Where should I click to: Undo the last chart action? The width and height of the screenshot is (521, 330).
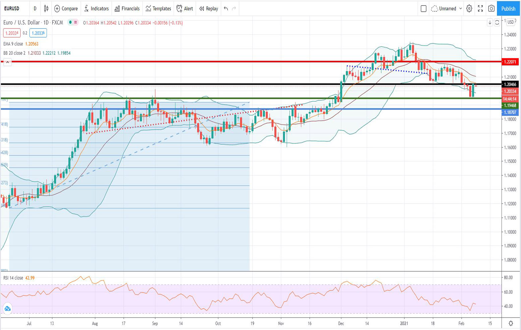pyautogui.click(x=226, y=8)
